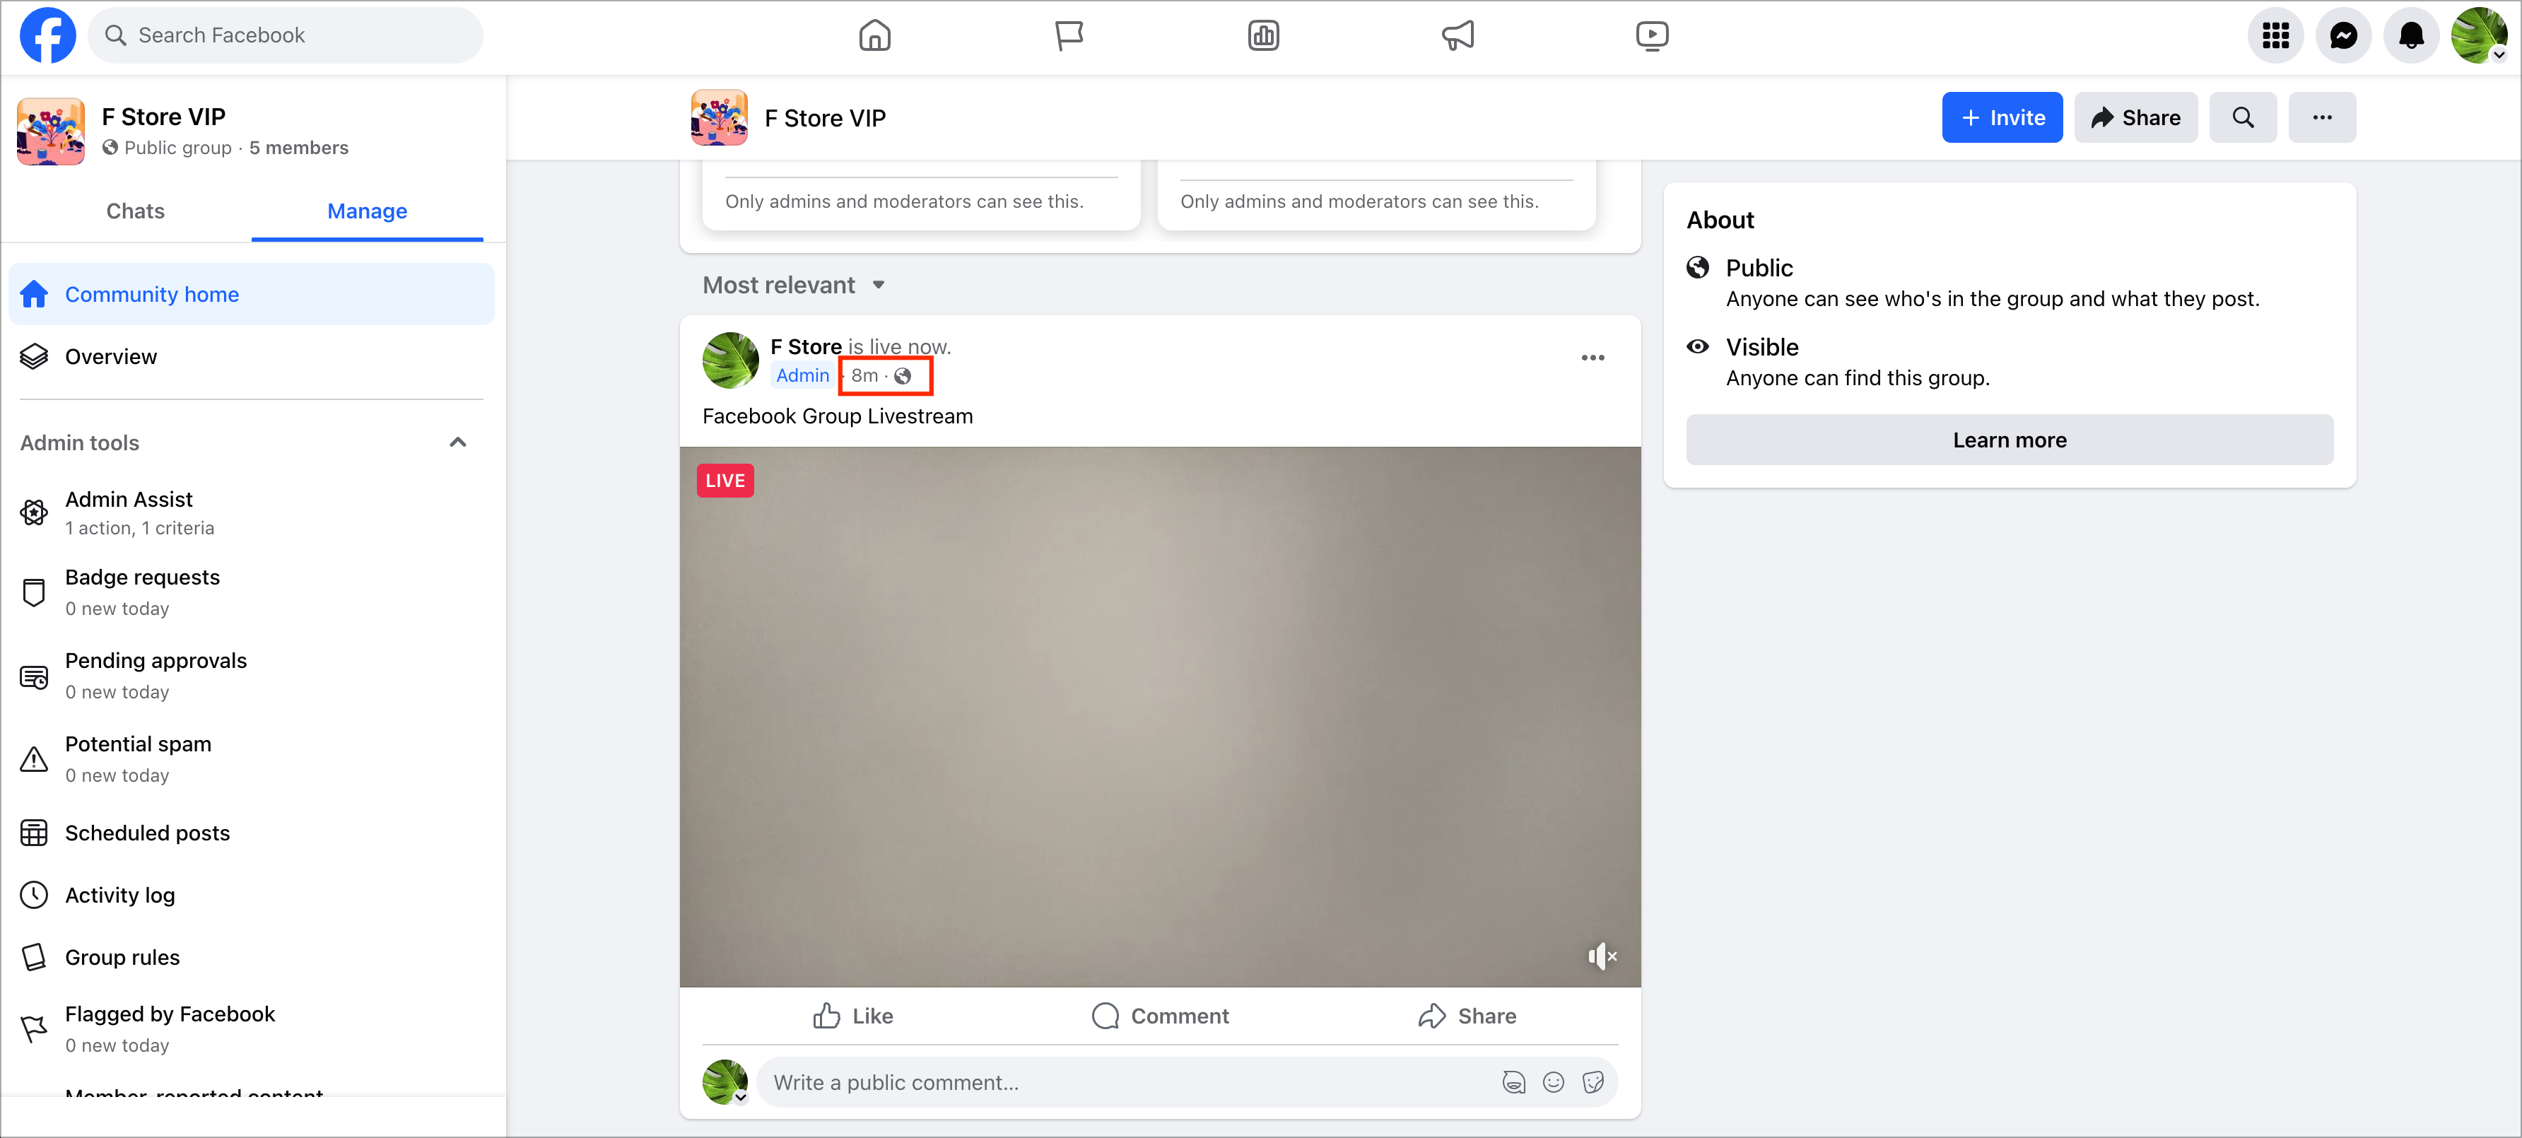This screenshot has height=1138, width=2522.
Task: Open the Watch video icon
Action: (x=1652, y=35)
